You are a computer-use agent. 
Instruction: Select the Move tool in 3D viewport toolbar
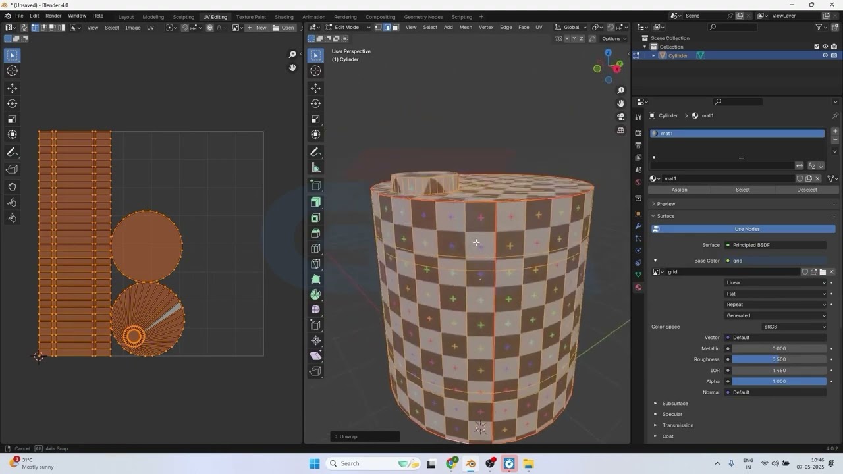(315, 88)
